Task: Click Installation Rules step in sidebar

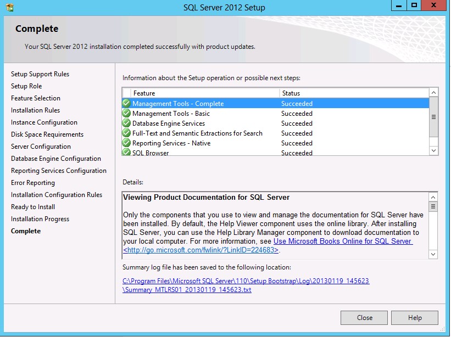Action: [35, 110]
